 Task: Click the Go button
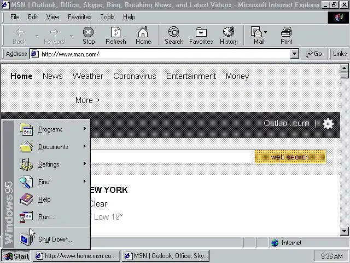pyautogui.click(x=314, y=54)
